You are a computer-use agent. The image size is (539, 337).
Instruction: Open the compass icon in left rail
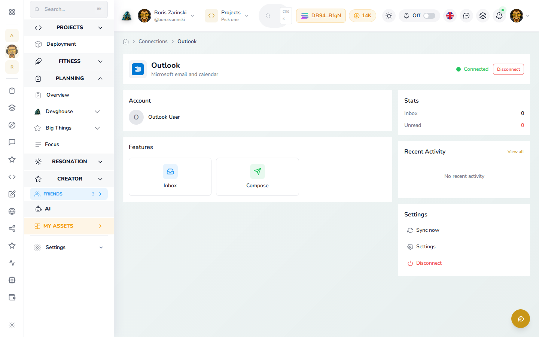click(x=12, y=125)
